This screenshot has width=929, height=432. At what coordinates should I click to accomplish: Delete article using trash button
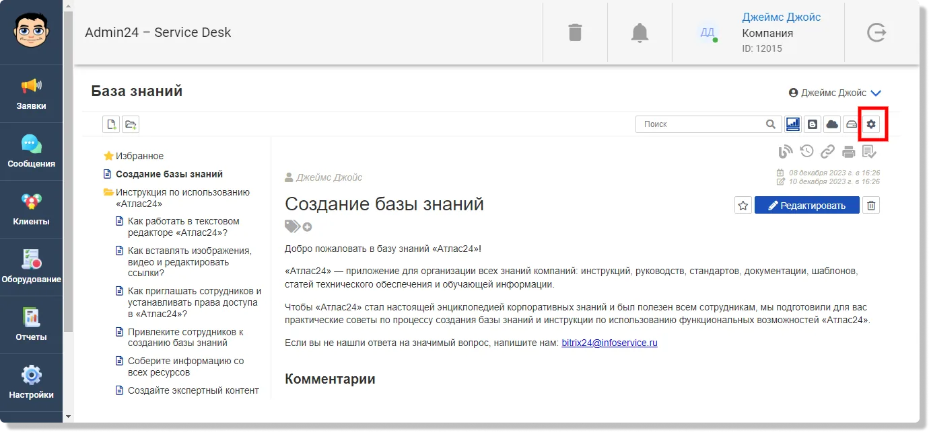pyautogui.click(x=871, y=206)
